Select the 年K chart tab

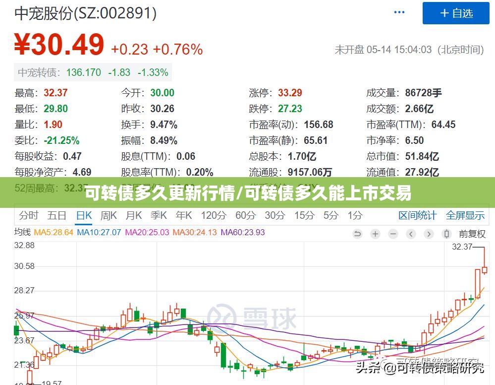(184, 216)
